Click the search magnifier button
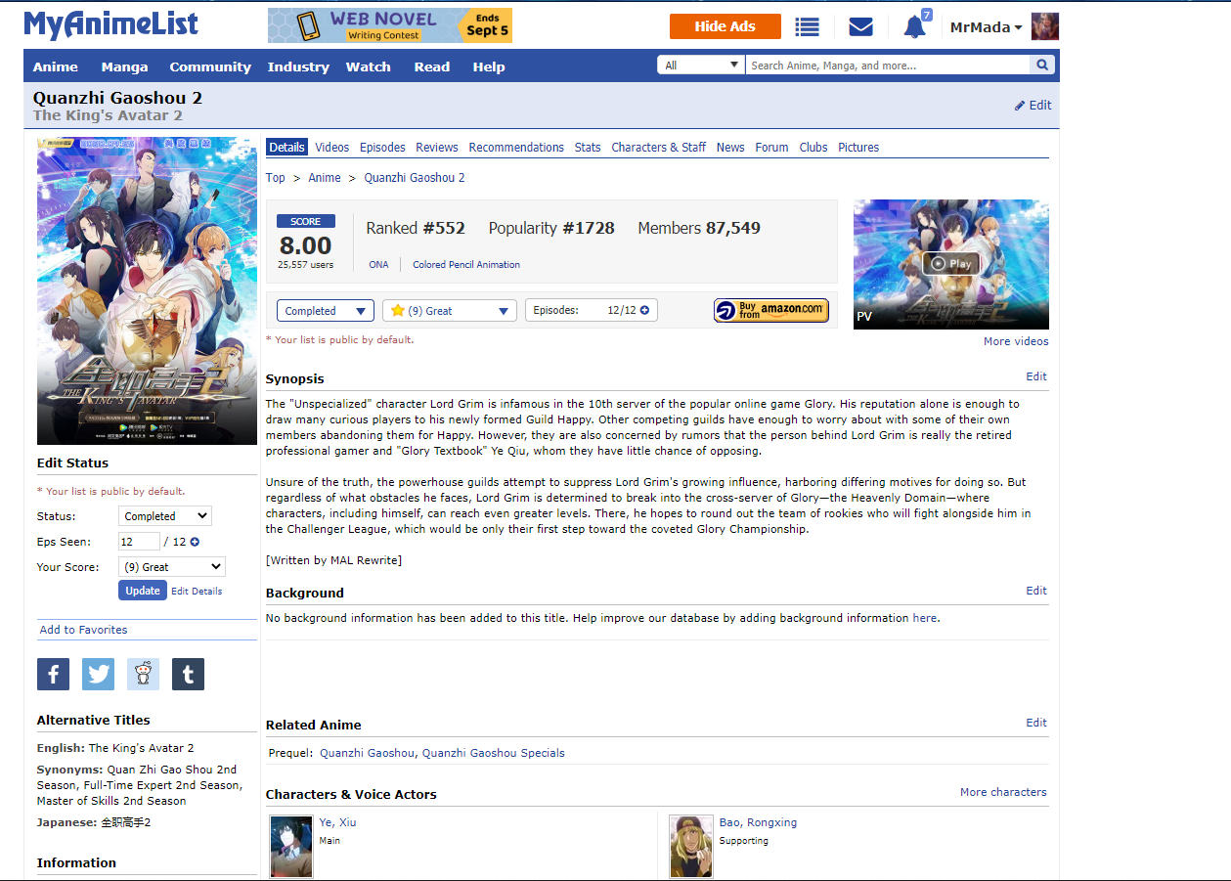 click(x=1043, y=66)
